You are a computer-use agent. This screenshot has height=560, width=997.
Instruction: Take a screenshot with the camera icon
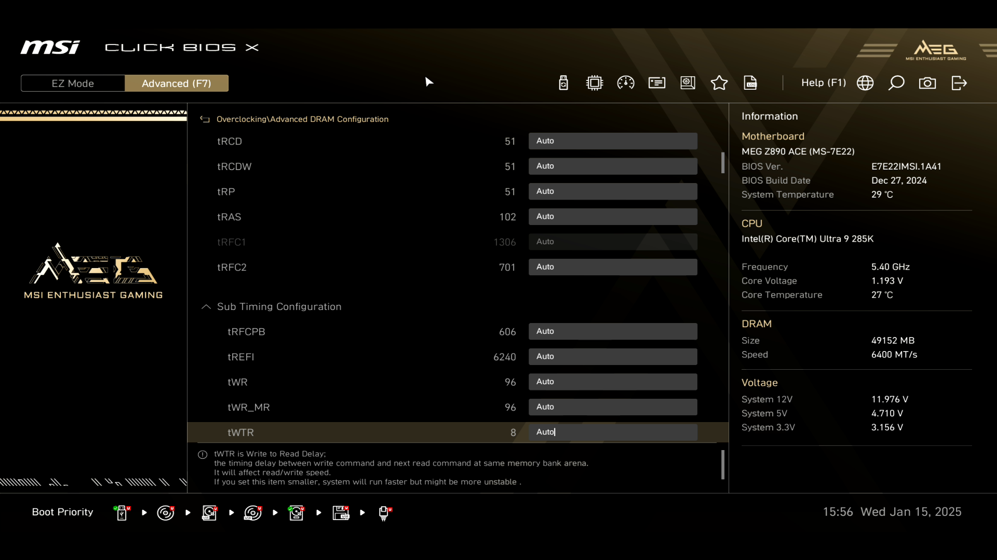pos(927,83)
